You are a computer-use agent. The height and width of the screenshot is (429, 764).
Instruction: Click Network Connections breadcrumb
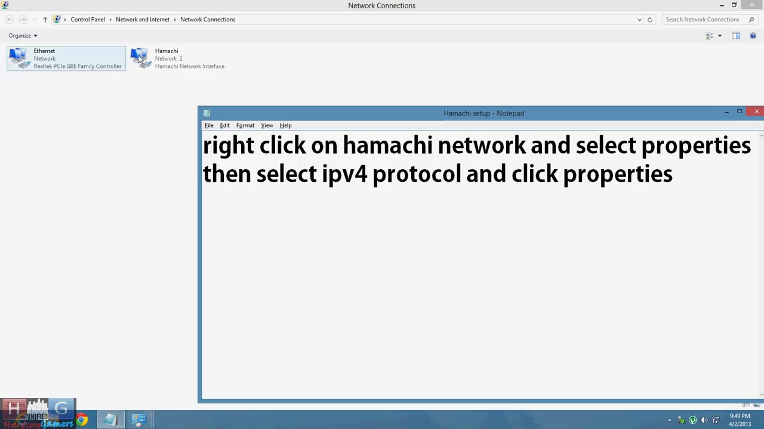coord(208,19)
